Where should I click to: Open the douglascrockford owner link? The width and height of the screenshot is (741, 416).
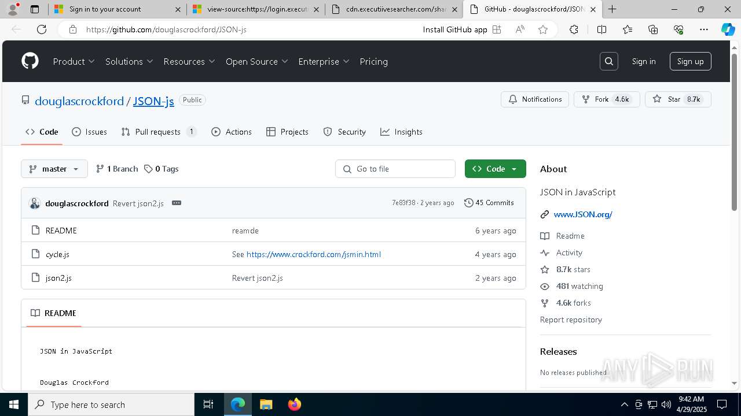[79, 101]
